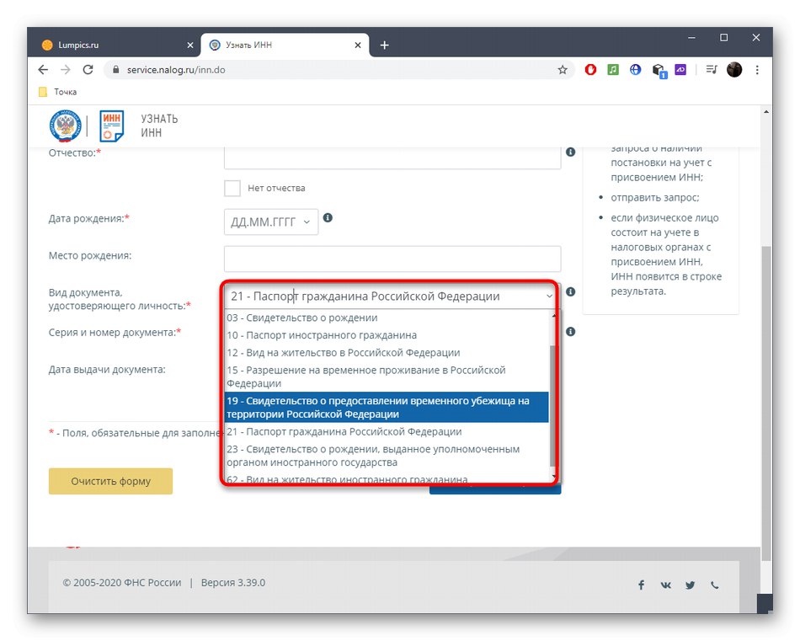The image size is (800, 641).
Task: Click the dropdown list scrollbar thumb
Action: pos(553,406)
